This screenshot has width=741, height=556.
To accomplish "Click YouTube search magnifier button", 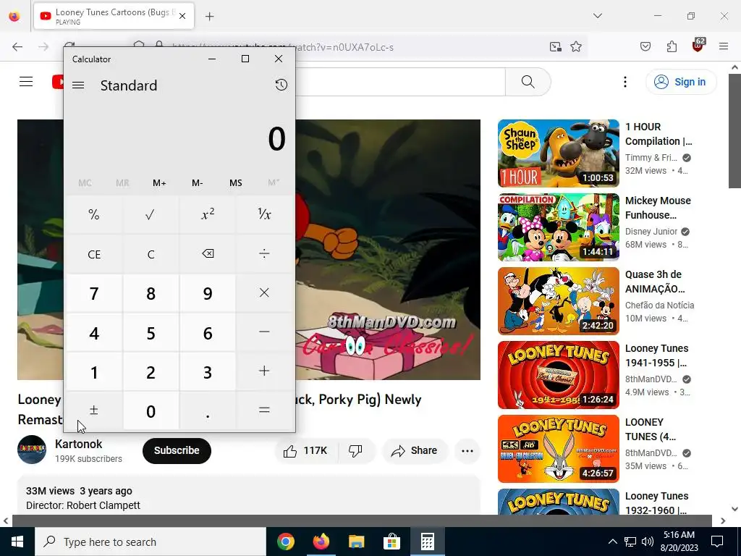I will pos(528,82).
